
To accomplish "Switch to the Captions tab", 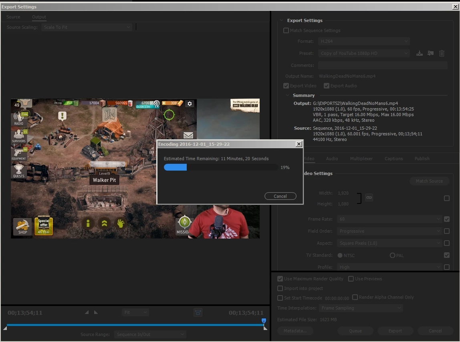I will (x=394, y=159).
